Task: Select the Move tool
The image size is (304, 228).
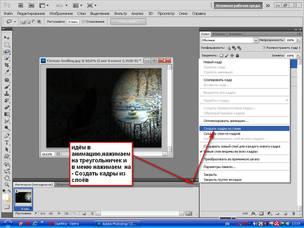Action: (x=7, y=37)
